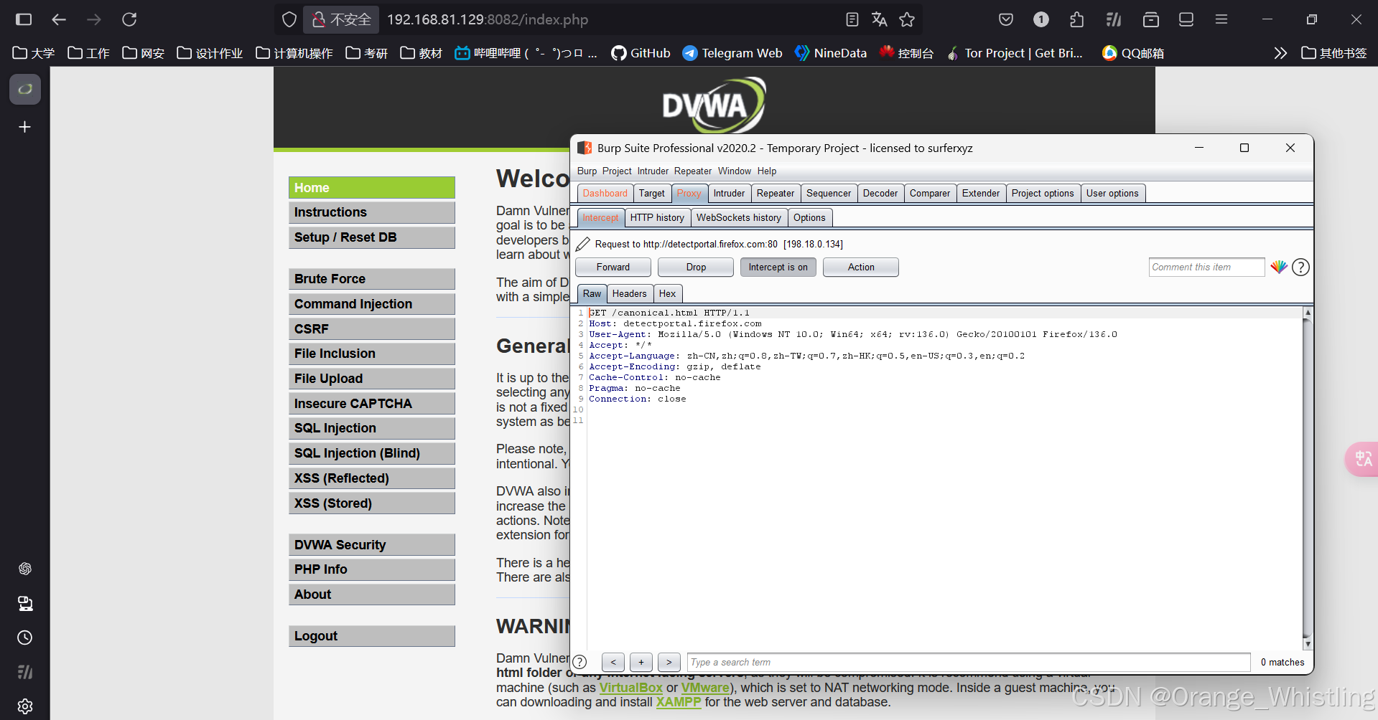Open the Proxy Options subtab
The height and width of the screenshot is (720, 1378).
pyautogui.click(x=809, y=218)
